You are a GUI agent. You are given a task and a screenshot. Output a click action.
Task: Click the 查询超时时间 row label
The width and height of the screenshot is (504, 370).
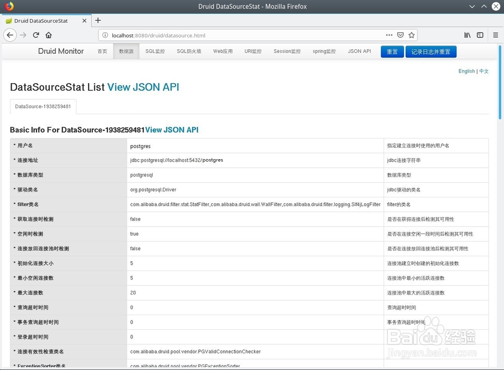point(33,308)
